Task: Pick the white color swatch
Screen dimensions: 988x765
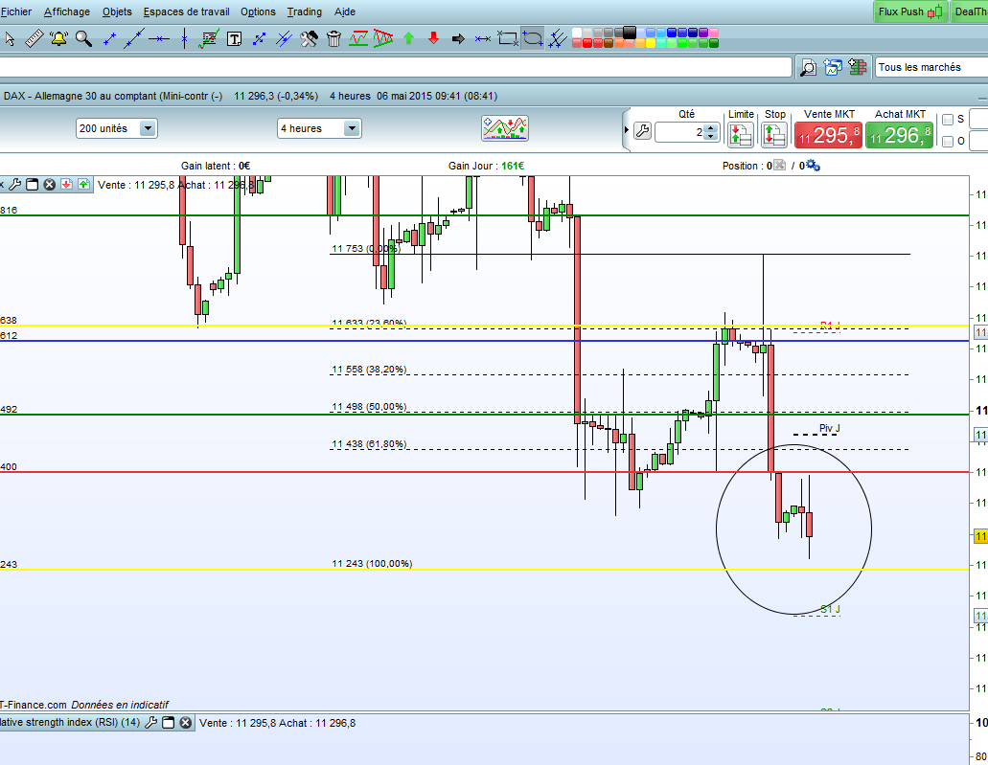Action: (x=577, y=33)
